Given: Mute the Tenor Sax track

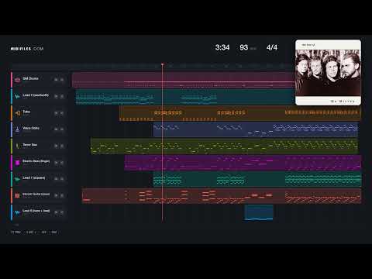Looking at the screenshot, I should tap(56, 146).
